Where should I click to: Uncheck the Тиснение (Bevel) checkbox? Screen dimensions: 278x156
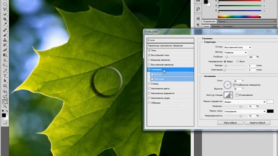(x=149, y=69)
